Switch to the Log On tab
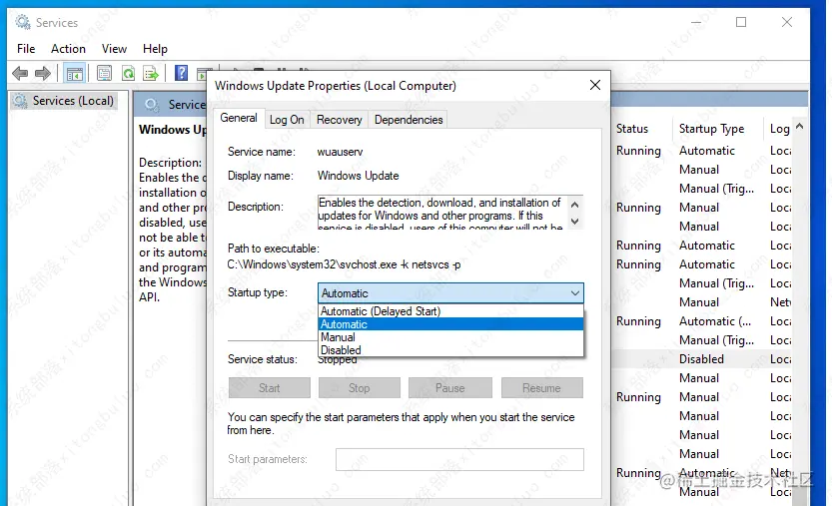832x506 pixels. coord(287,120)
